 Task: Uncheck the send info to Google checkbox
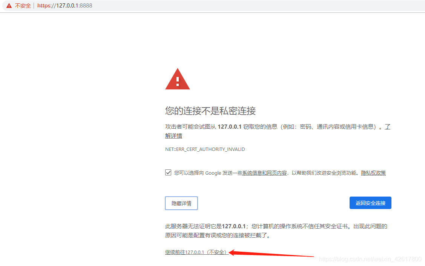pyautogui.click(x=168, y=172)
